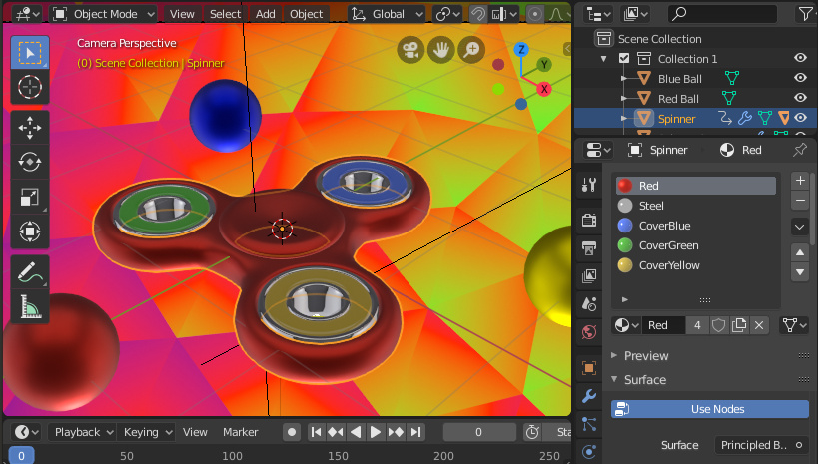This screenshot has width=818, height=464.
Task: Open the Object menu
Action: pyautogui.click(x=307, y=14)
